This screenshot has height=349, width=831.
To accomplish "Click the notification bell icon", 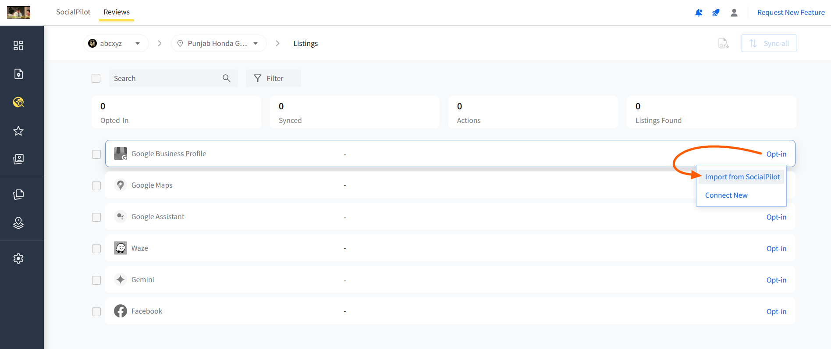I will coord(699,13).
